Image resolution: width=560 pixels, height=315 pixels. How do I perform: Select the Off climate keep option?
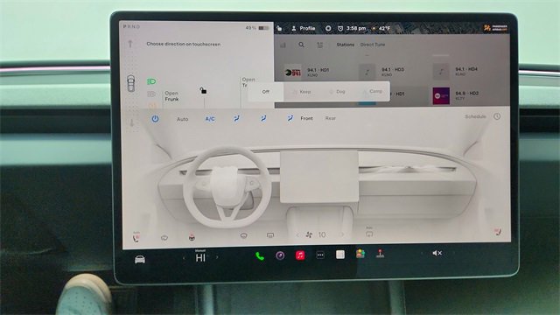(x=266, y=92)
